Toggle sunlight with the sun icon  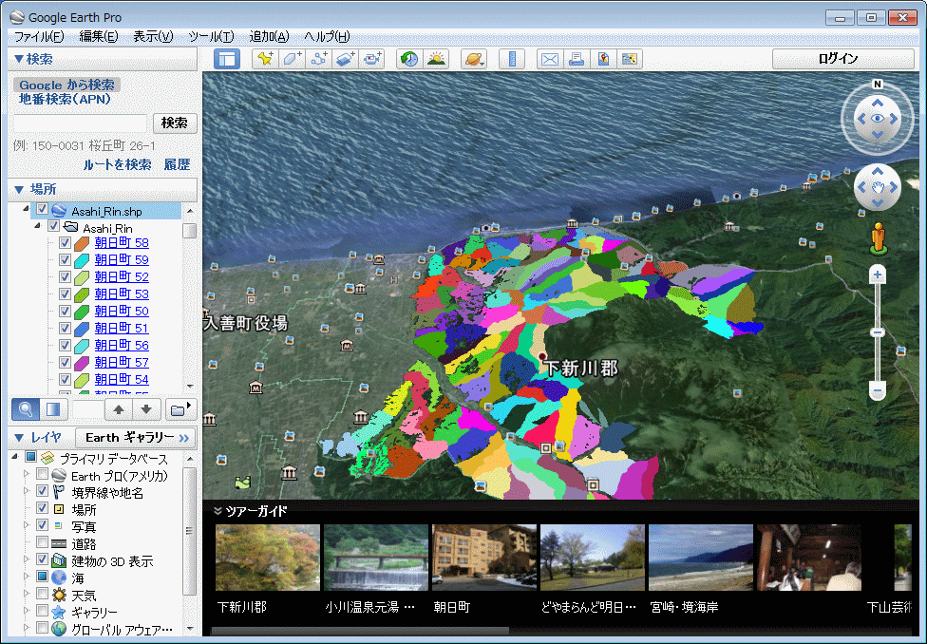(x=436, y=59)
